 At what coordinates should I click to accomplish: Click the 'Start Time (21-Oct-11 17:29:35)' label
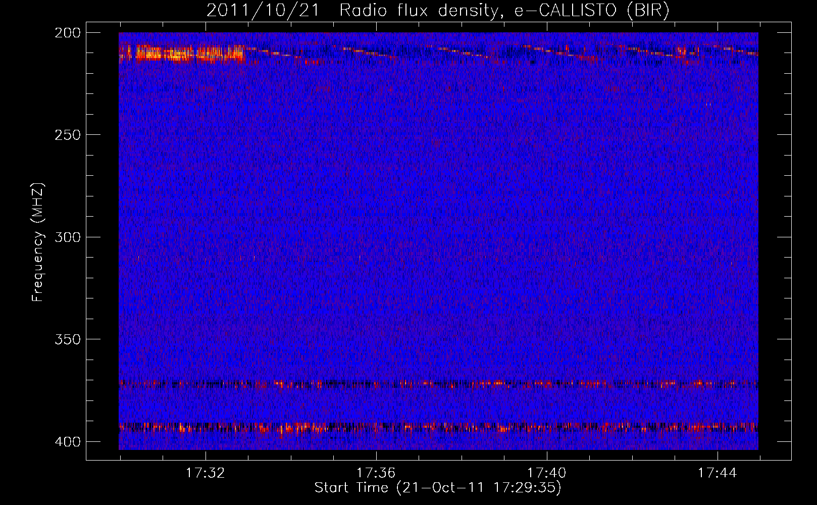(x=438, y=488)
